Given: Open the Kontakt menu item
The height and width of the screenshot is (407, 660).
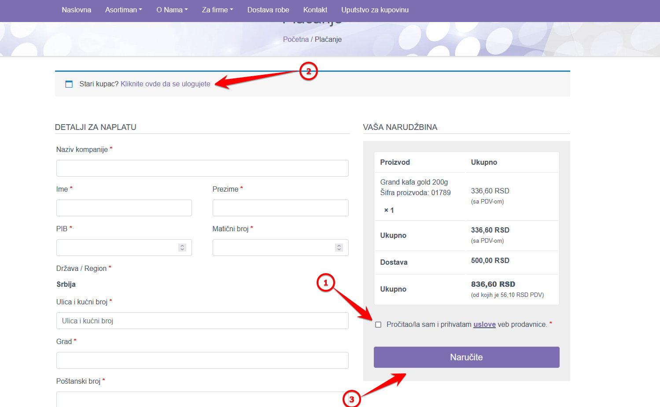Looking at the screenshot, I should pyautogui.click(x=315, y=10).
